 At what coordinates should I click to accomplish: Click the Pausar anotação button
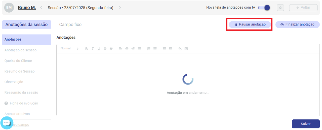[x=250, y=24]
